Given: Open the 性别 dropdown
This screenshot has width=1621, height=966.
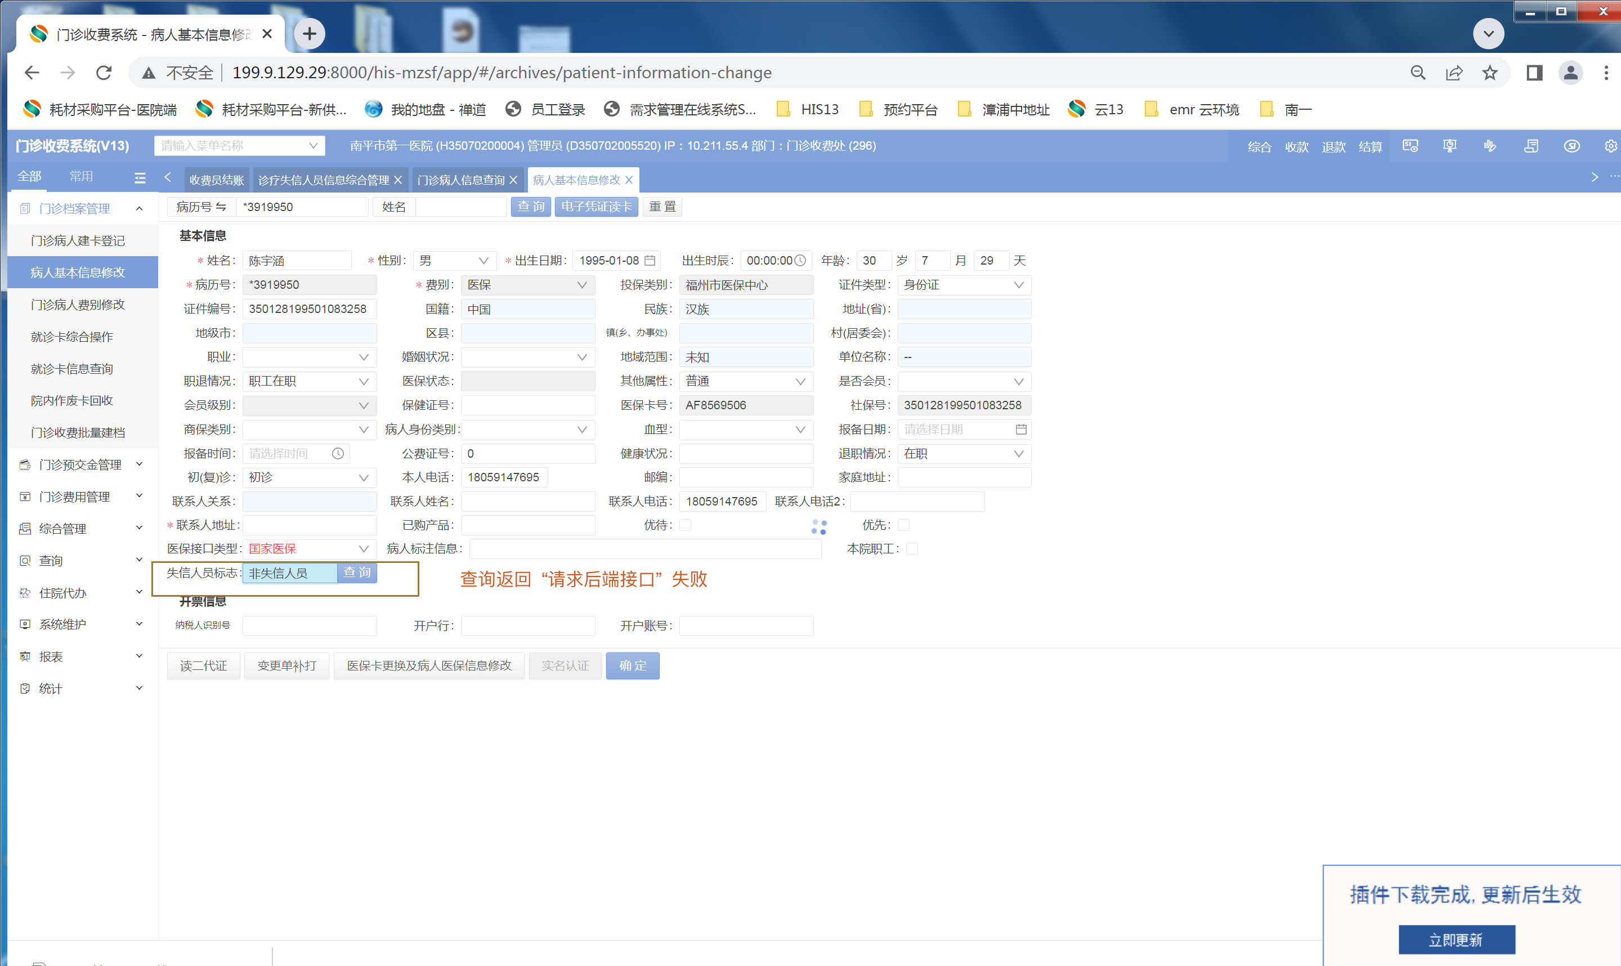Looking at the screenshot, I should (x=454, y=261).
